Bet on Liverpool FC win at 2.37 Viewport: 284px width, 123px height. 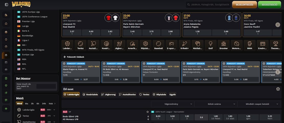[72, 33]
